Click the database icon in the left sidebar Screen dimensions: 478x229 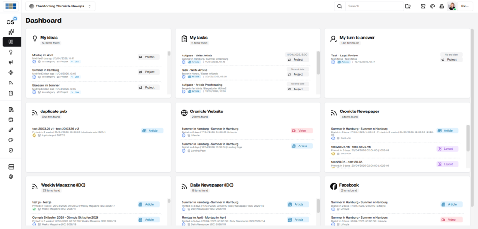pyautogui.click(x=11, y=119)
